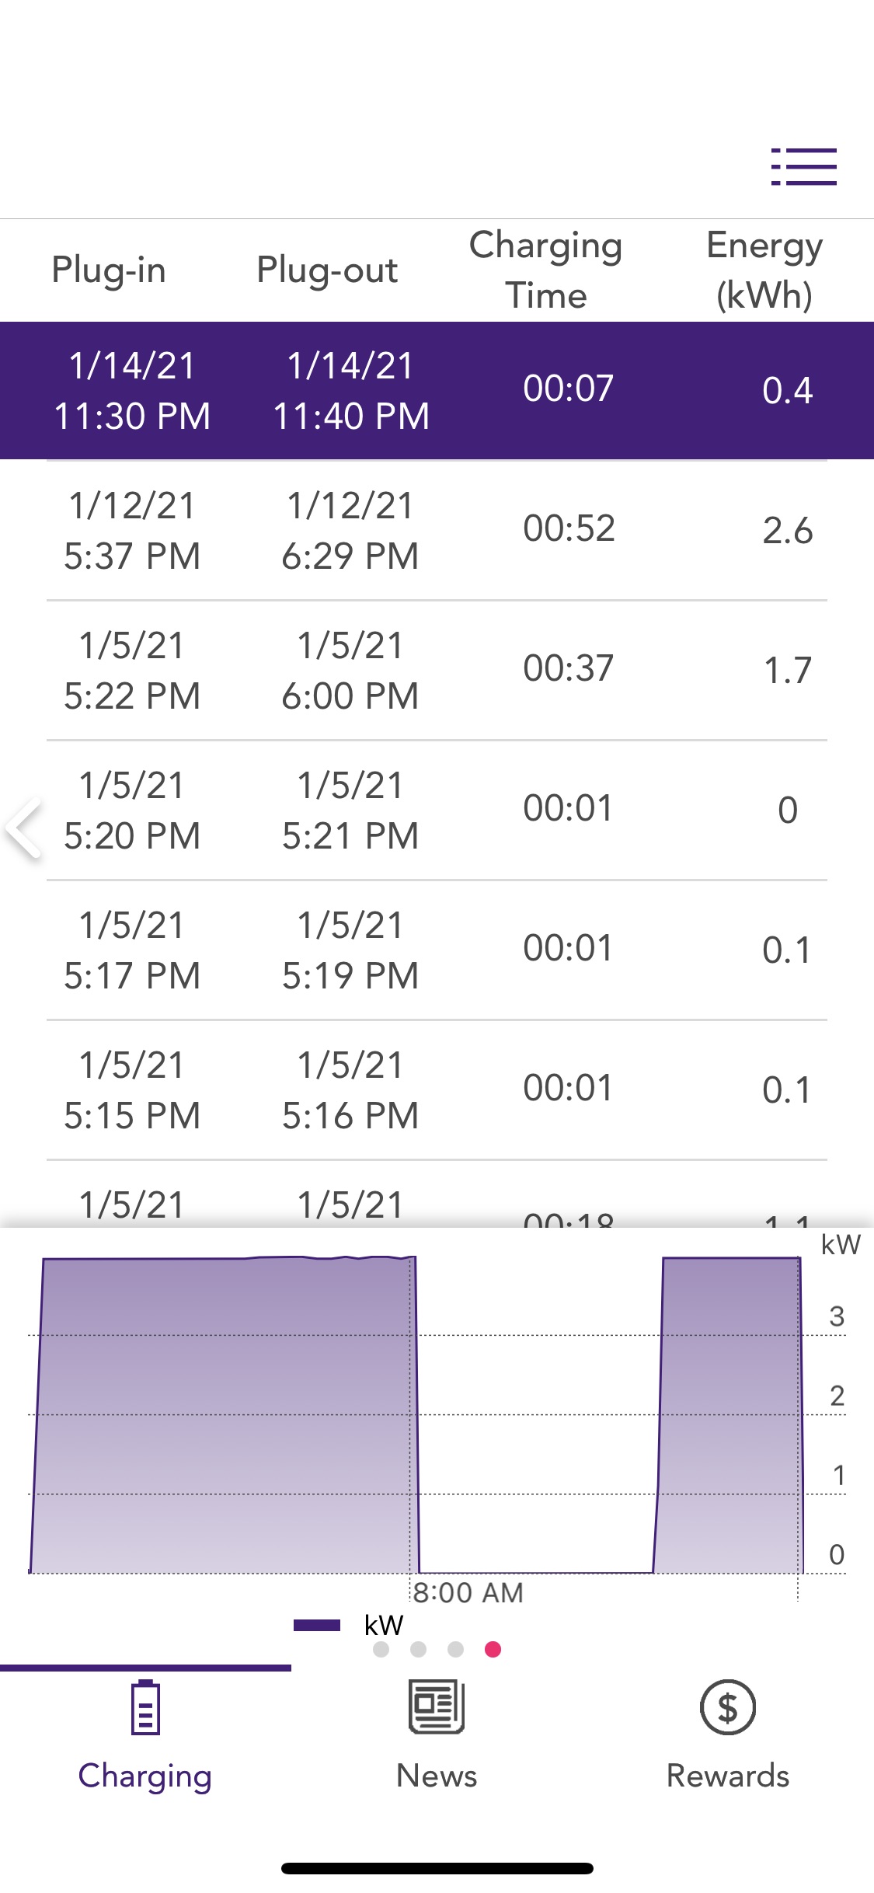Select the second page indicator dot
Image resolution: width=874 pixels, height=1893 pixels.
[418, 1649]
